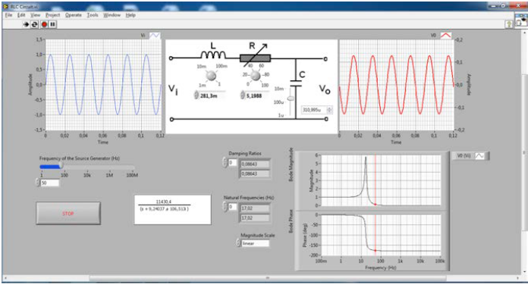Click the red Abort Execution icon
The width and height of the screenshot is (528, 284).
click(44, 24)
